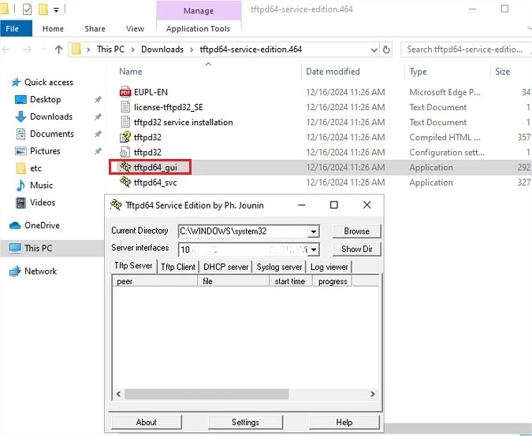Select the tftpd32 Compiled HTML help icon
This screenshot has width=532, height=436.
(x=125, y=137)
